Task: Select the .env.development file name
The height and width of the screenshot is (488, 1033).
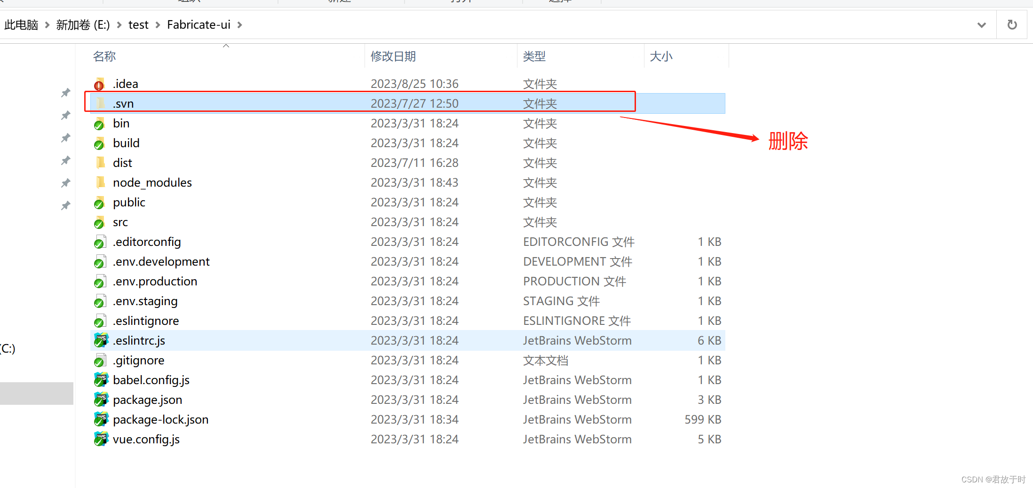Action: pos(161,261)
